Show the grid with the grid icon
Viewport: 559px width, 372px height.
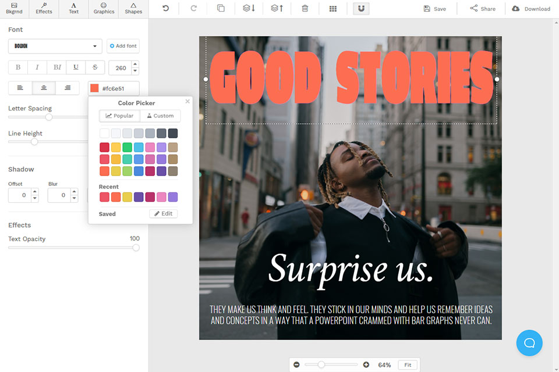(333, 9)
